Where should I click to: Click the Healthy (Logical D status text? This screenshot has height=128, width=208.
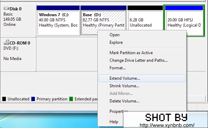184,25
